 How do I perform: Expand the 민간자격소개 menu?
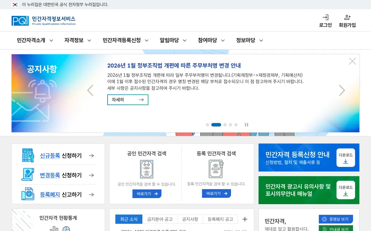[x=35, y=40]
